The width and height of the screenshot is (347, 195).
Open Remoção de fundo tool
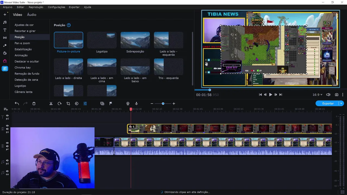tap(27, 74)
